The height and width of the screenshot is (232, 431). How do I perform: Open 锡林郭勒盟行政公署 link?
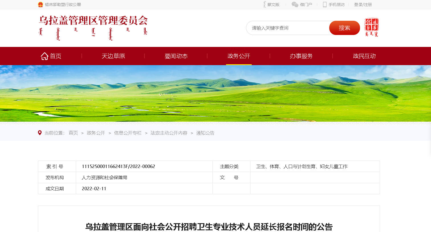[63, 5]
